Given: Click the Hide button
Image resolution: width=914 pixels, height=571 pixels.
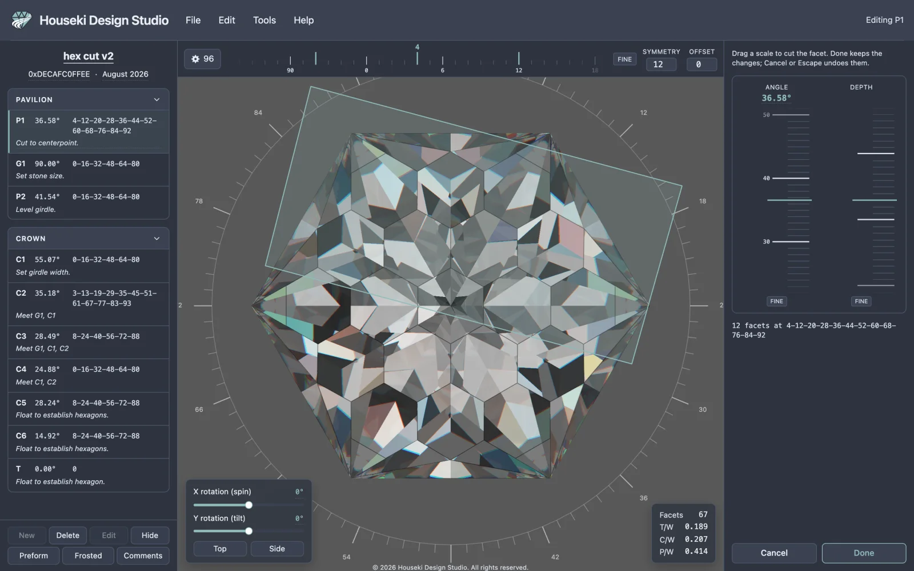Looking at the screenshot, I should click(x=150, y=535).
